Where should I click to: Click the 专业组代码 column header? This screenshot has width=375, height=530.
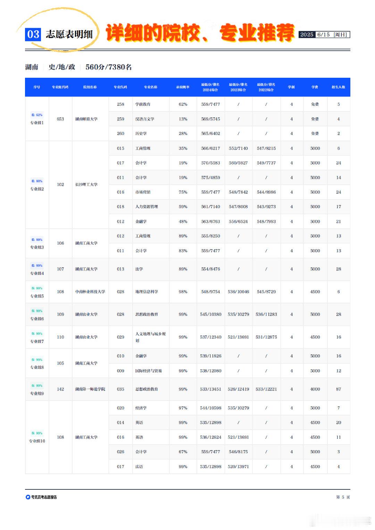click(x=60, y=87)
